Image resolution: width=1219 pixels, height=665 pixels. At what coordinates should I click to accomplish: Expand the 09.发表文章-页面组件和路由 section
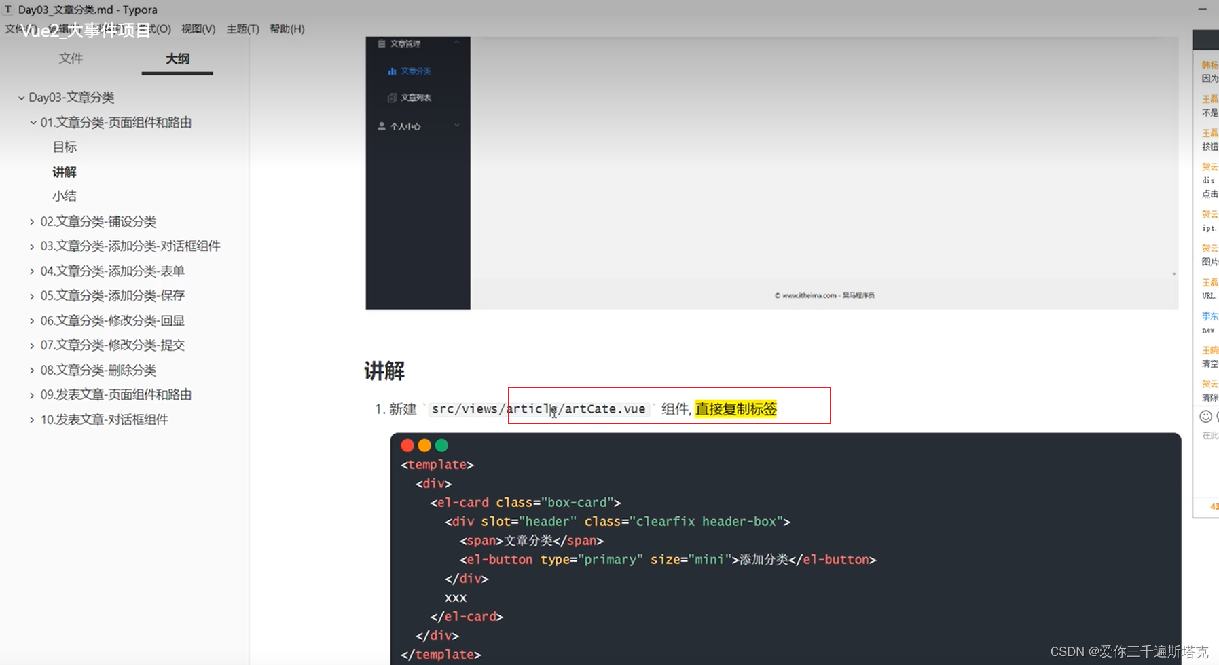[x=32, y=395]
